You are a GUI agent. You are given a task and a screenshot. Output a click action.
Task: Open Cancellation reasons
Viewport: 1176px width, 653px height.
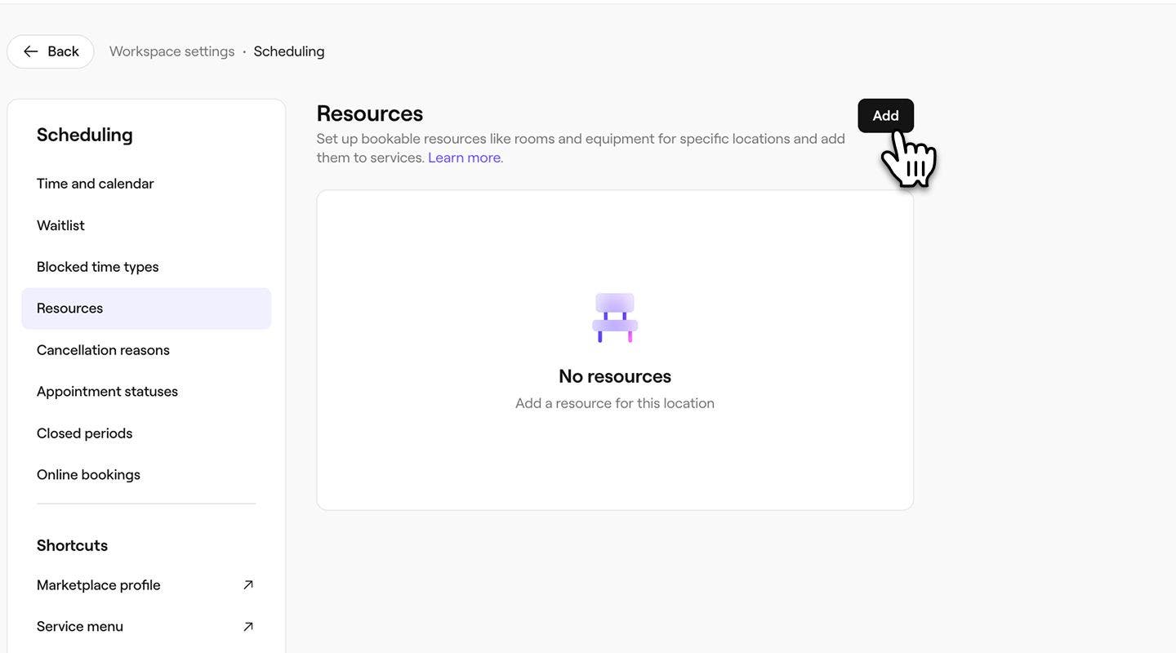(146, 350)
